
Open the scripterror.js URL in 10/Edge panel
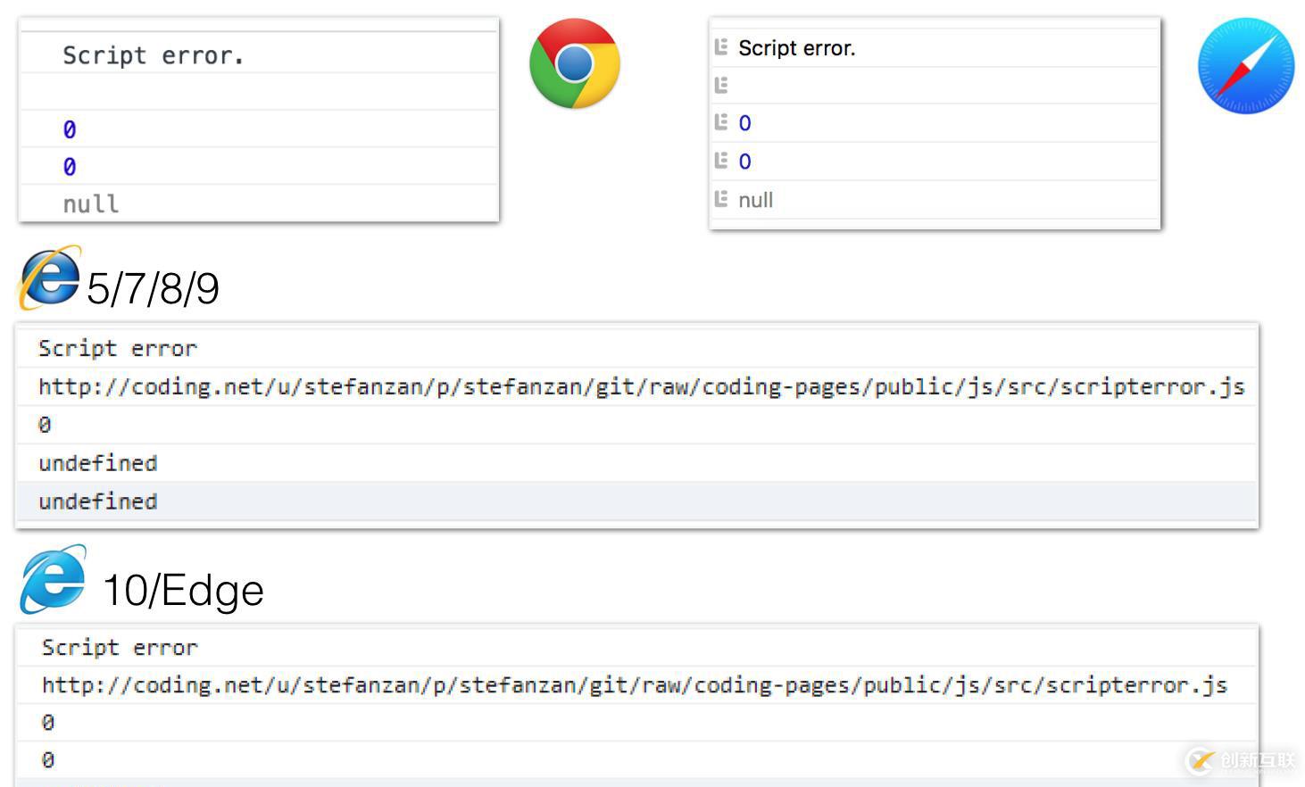click(x=634, y=685)
